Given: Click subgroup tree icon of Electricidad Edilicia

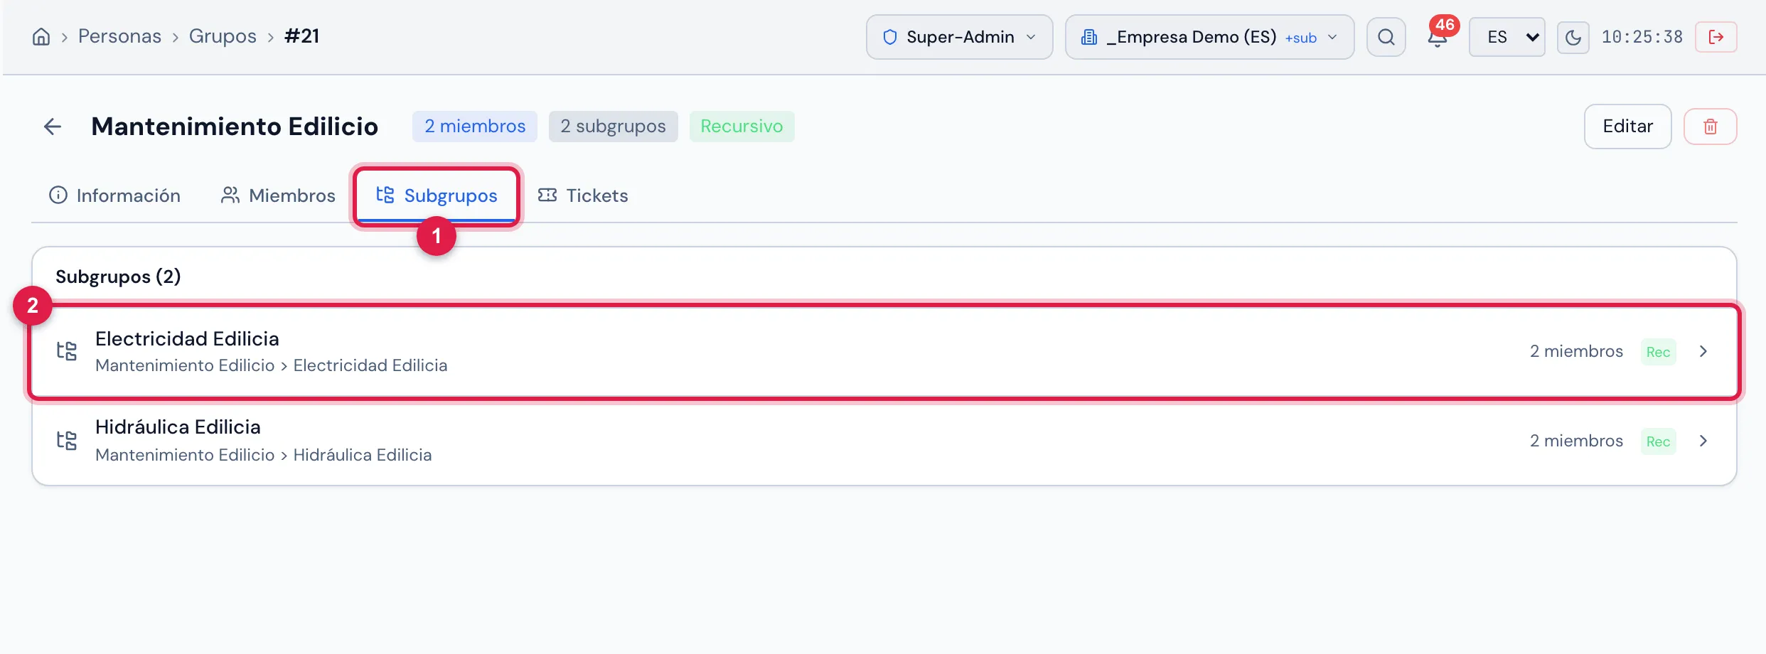Looking at the screenshot, I should coord(67,351).
